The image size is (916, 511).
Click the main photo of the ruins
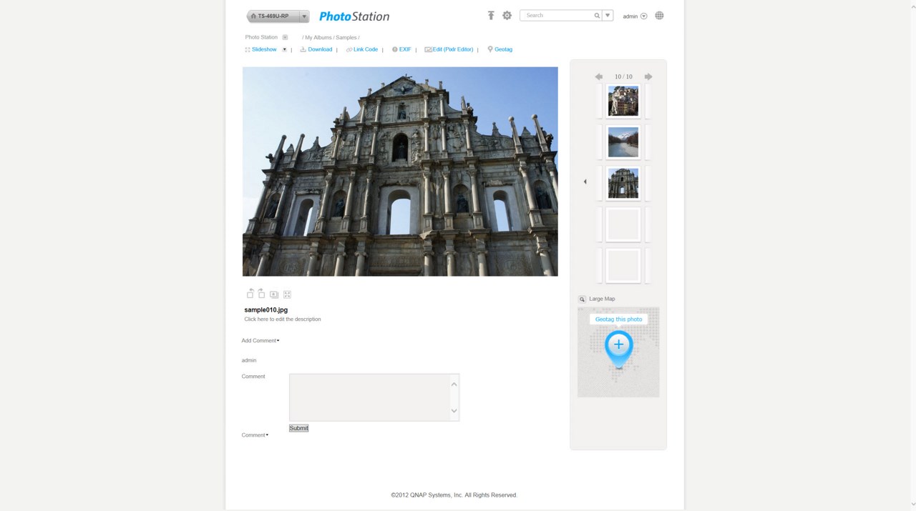point(400,172)
